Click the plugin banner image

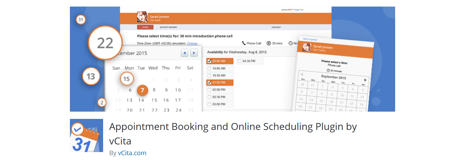[x=233, y=59]
